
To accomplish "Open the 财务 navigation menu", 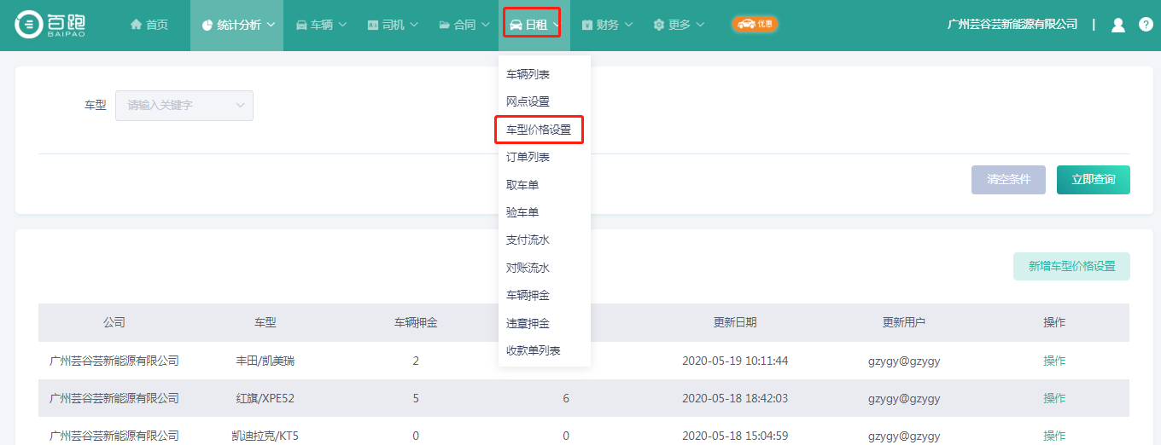I will point(606,25).
